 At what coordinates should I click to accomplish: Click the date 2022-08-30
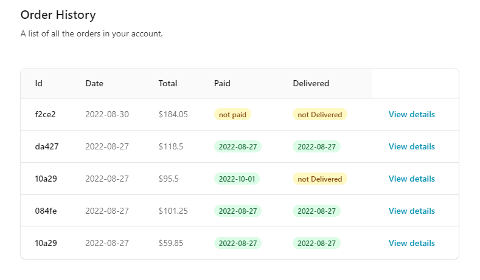click(x=107, y=114)
